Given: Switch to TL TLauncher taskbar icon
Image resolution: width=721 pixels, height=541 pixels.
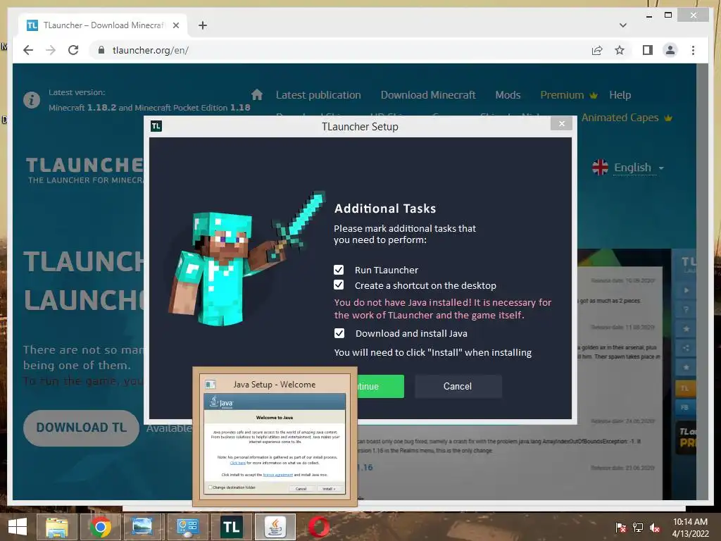Looking at the screenshot, I should [231, 527].
